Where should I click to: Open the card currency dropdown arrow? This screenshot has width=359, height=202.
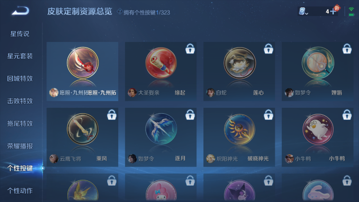[x=307, y=13]
